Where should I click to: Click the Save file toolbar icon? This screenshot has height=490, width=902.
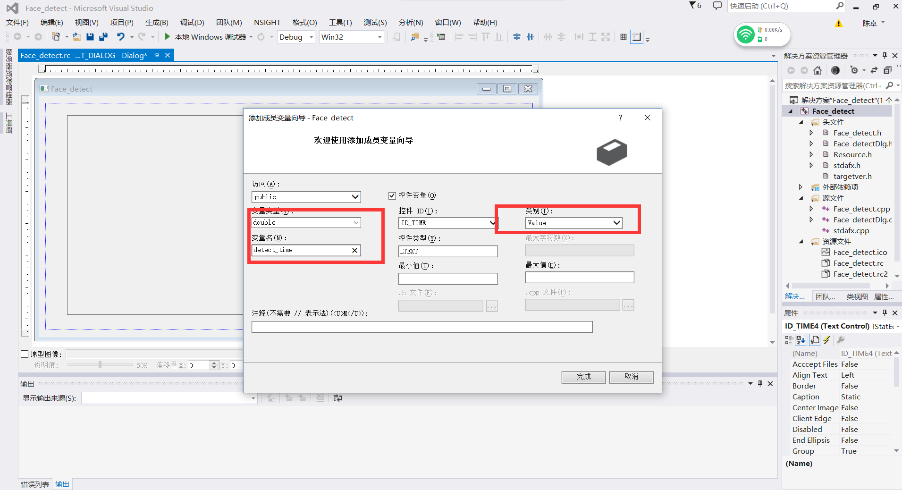90,37
